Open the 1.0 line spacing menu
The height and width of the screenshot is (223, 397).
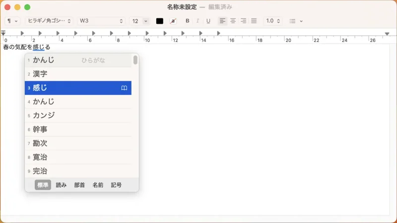tap(273, 21)
